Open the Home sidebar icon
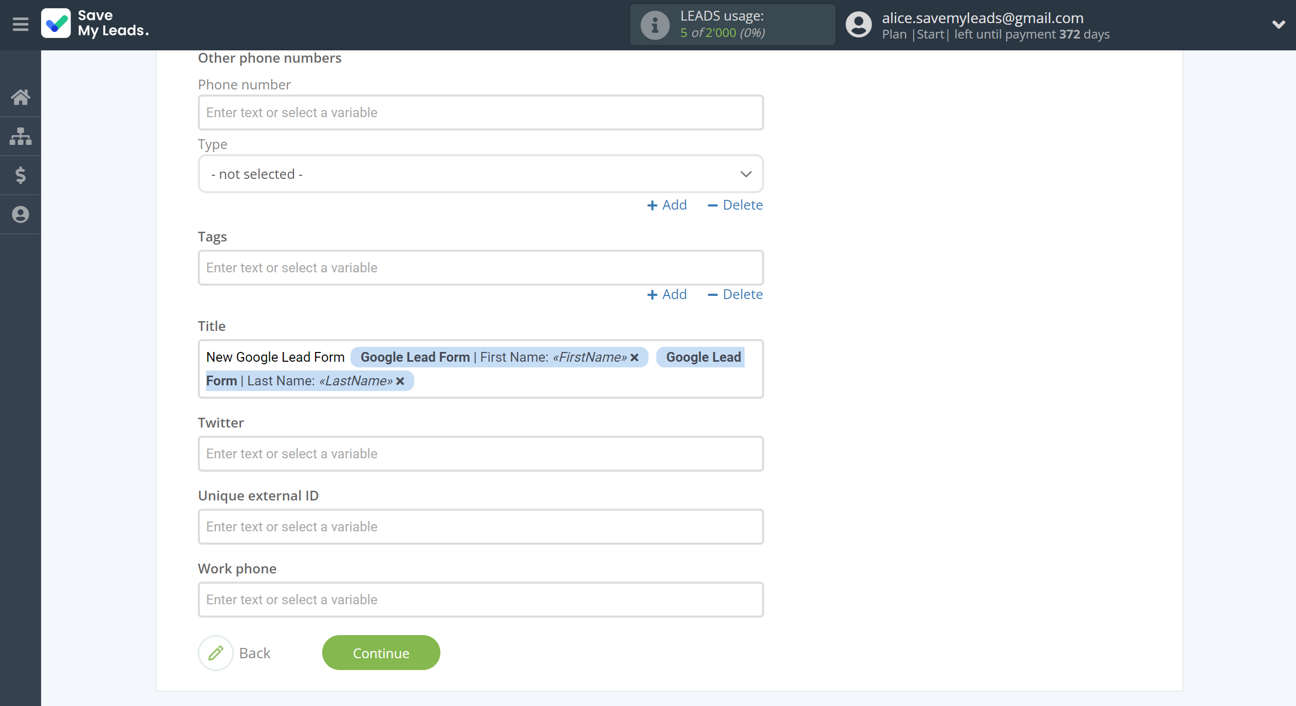This screenshot has width=1296, height=706. (x=21, y=97)
